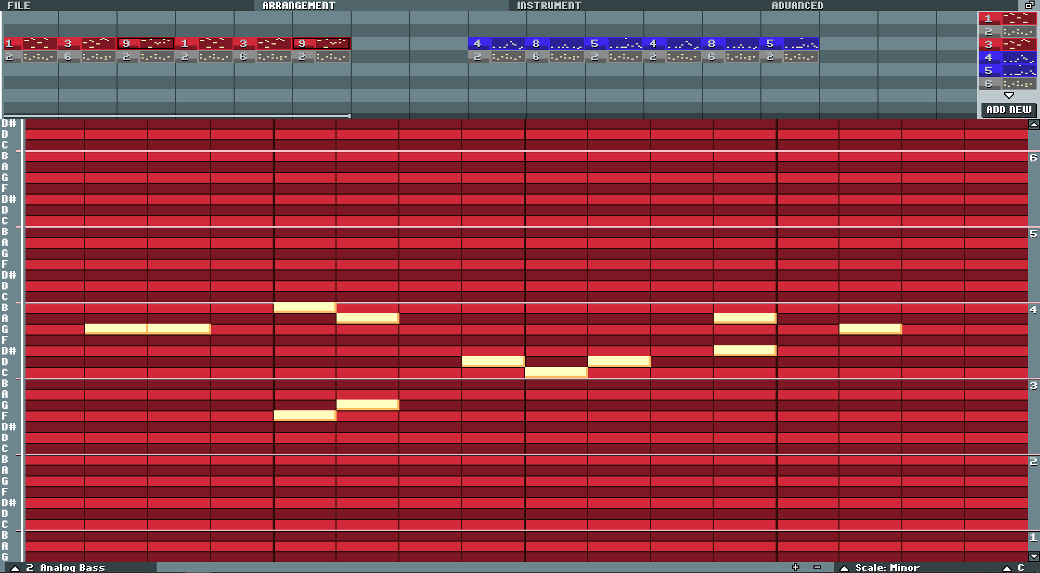Screen dimensions: 1040x573
Task: Open the INSTRUMENT tab
Action: (548, 5)
